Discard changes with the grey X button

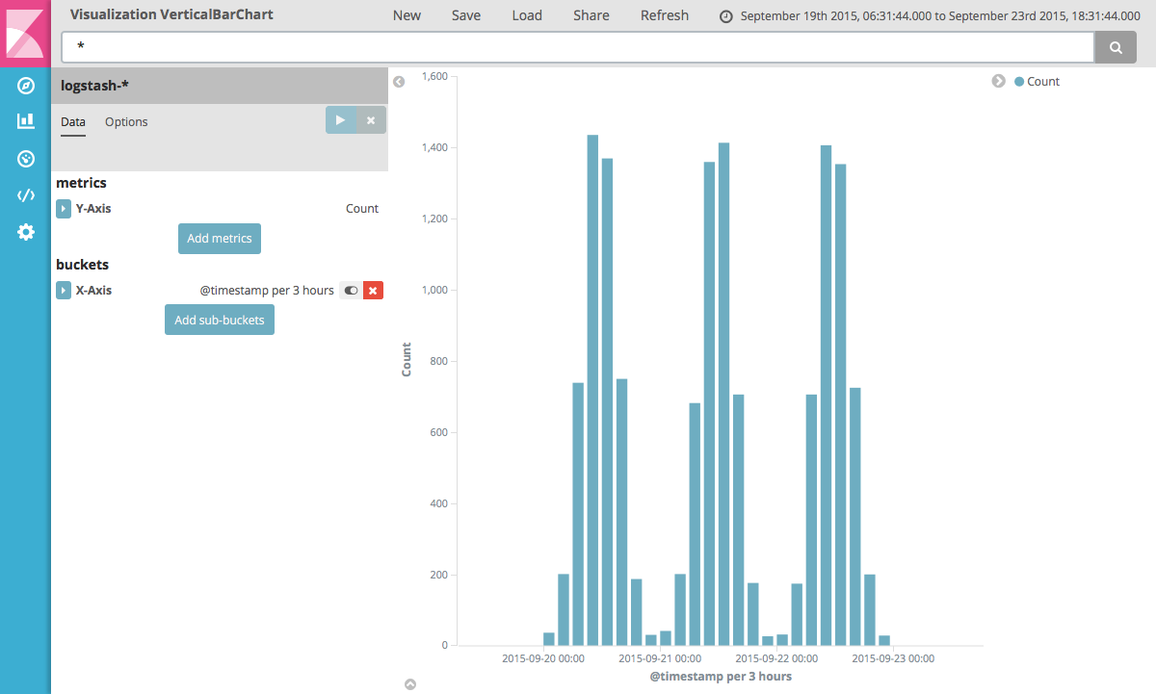click(372, 120)
